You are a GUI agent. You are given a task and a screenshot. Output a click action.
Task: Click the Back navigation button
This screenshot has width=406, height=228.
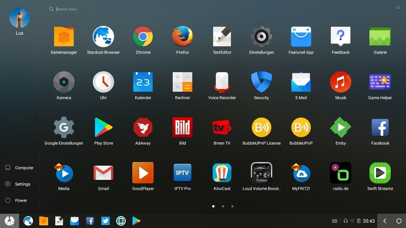[385, 221]
